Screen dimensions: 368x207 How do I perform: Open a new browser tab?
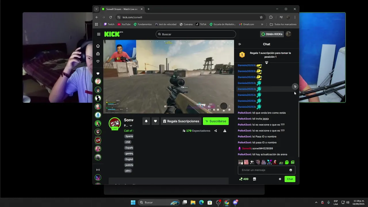pyautogui.click(x=149, y=9)
